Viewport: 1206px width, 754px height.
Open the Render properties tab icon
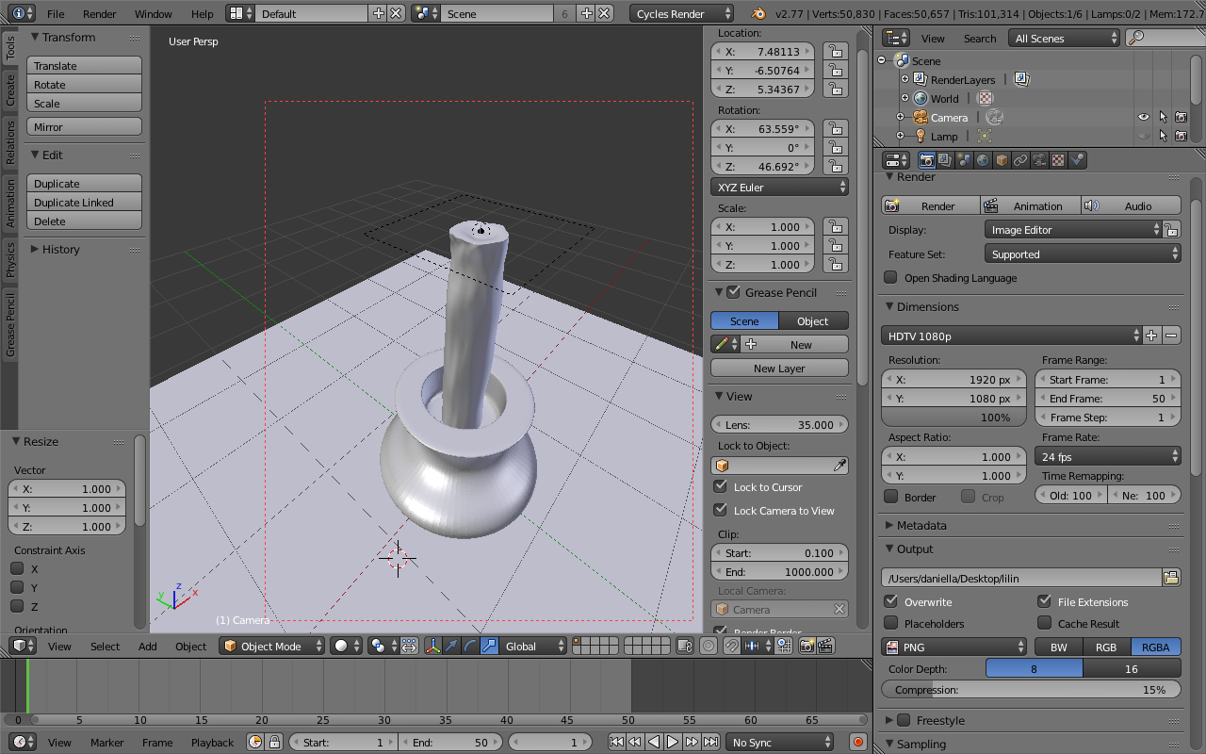(927, 160)
